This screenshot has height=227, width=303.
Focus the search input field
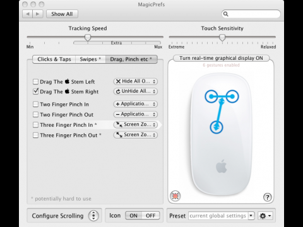(x=251, y=14)
